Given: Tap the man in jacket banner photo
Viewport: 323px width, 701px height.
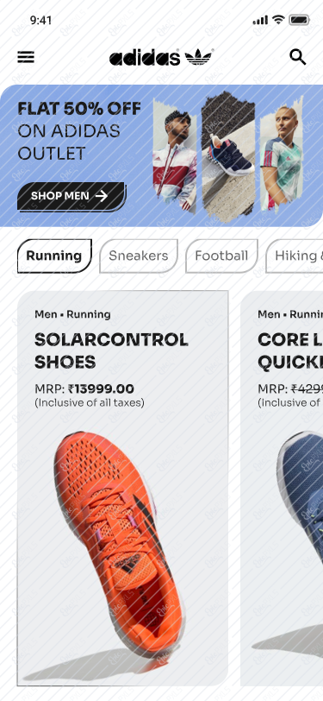Looking at the screenshot, I should click(175, 157).
